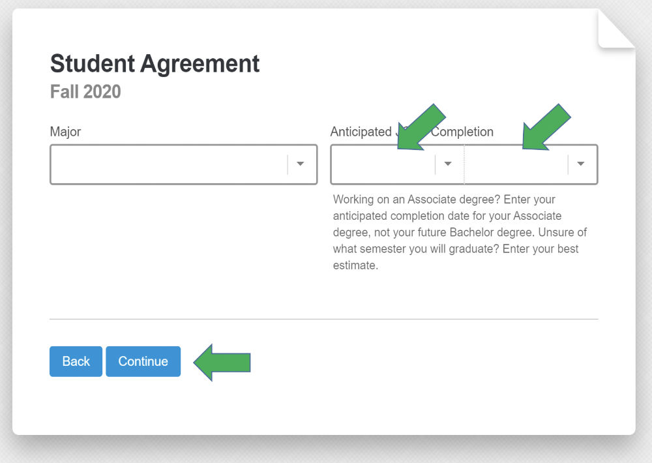Expand the anticipated completion year dropdown
The image size is (652, 463).
[580, 164]
